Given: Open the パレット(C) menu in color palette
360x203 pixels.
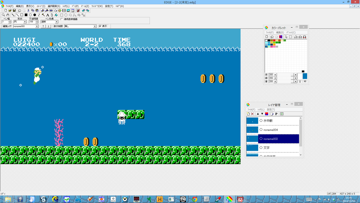Looking at the screenshot, I should (291, 32).
